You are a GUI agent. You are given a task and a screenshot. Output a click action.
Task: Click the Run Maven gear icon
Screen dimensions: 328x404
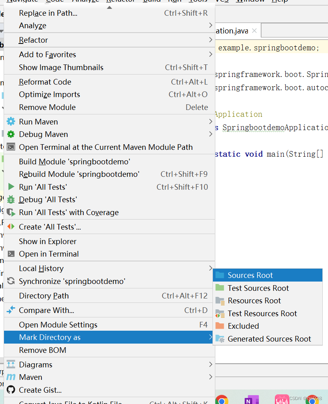[x=11, y=122]
